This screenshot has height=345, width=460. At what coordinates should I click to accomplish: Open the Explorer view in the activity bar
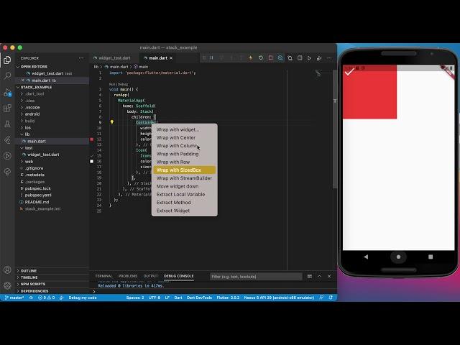(x=7, y=60)
